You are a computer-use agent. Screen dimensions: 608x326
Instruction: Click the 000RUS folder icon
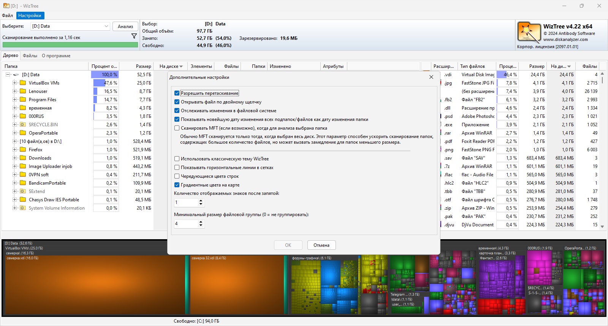coord(23,116)
